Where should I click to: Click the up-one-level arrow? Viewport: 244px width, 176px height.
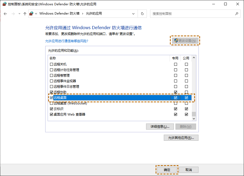point(25,14)
